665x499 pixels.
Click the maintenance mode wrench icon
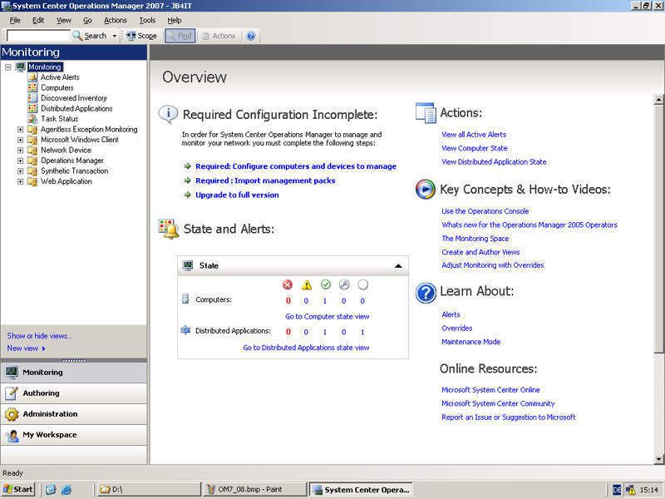(344, 284)
